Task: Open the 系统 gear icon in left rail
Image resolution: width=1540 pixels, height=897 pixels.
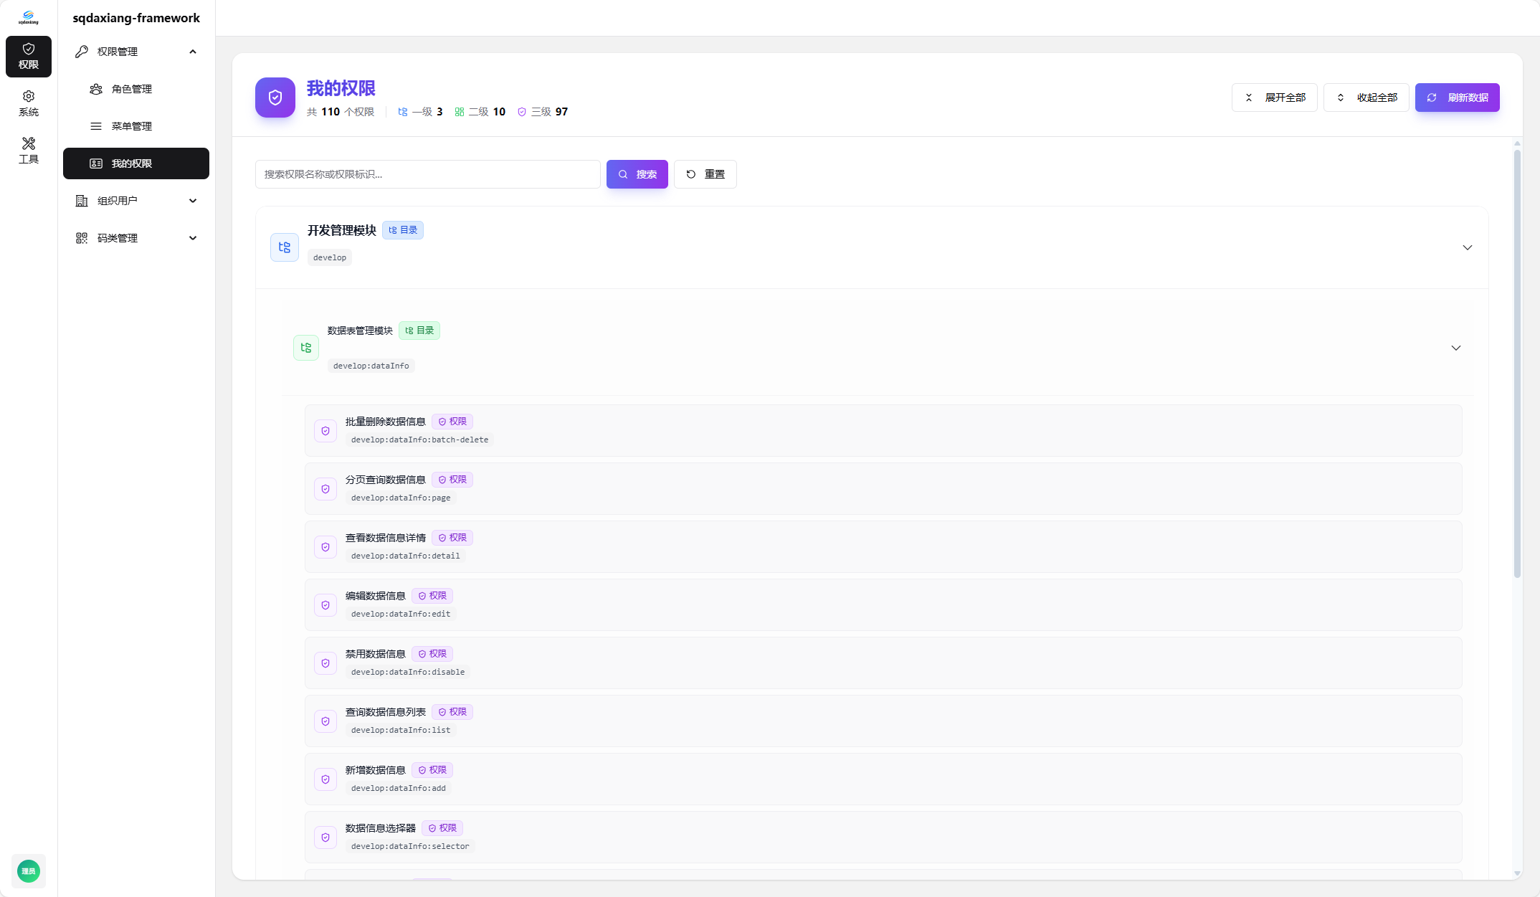Action: [29, 103]
